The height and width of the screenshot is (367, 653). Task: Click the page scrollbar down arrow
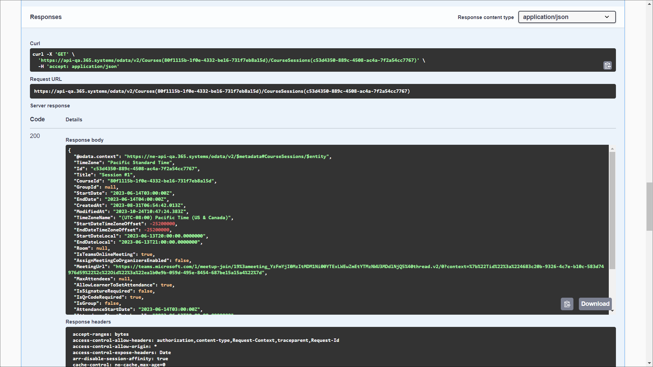[x=649, y=363]
